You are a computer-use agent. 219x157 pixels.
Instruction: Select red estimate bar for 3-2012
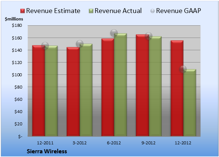(73, 92)
